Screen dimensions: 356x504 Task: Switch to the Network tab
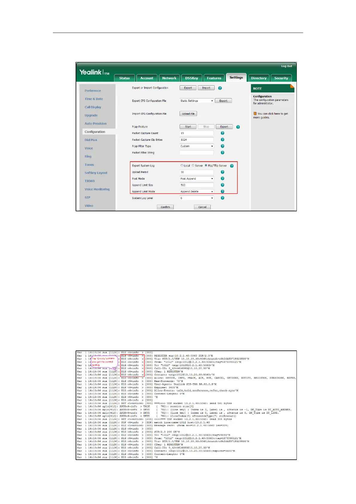tap(169, 78)
